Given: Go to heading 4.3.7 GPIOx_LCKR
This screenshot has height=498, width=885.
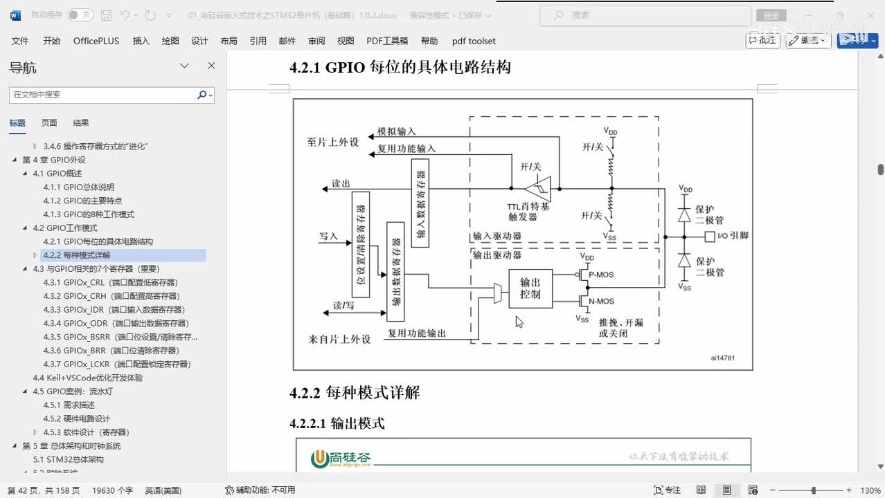Looking at the screenshot, I should (117, 364).
